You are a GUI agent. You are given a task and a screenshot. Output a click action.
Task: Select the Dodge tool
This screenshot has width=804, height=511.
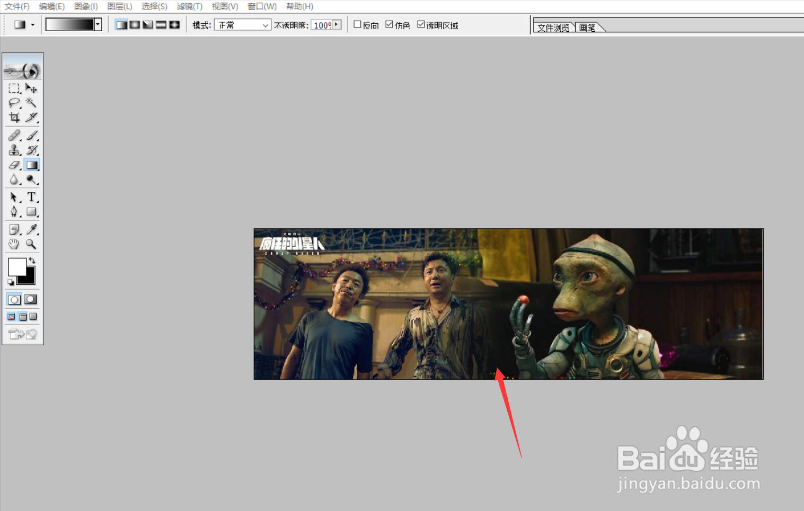tap(31, 180)
